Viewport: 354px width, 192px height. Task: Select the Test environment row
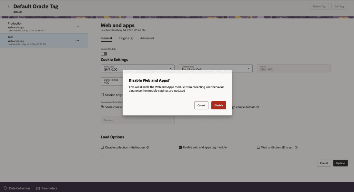(x=44, y=40)
